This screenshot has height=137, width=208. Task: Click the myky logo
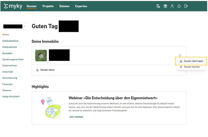click(x=13, y=6)
